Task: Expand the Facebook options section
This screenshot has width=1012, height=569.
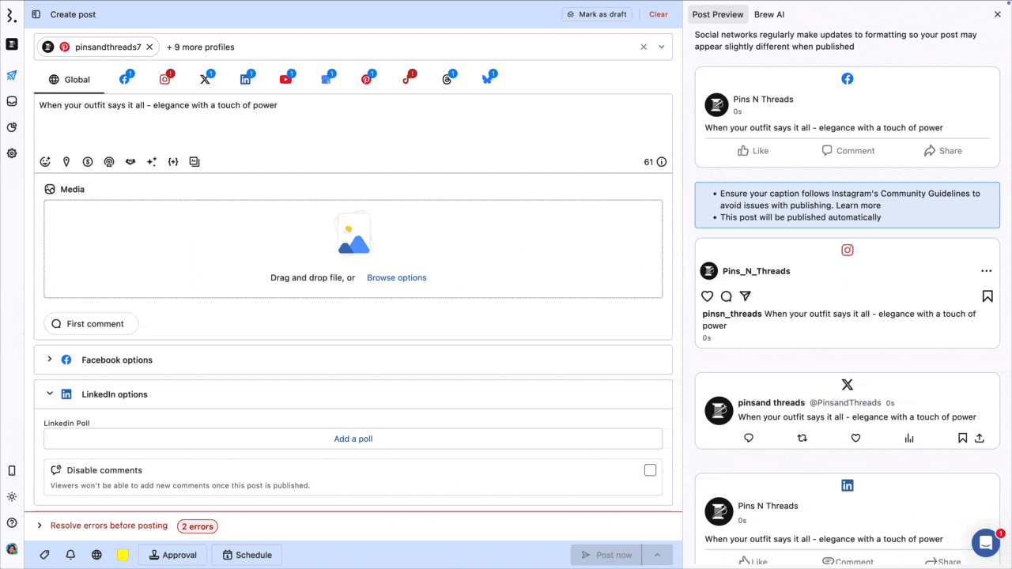Action: [50, 360]
